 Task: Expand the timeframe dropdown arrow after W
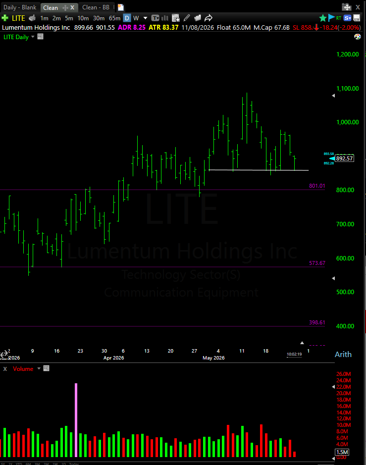(x=145, y=18)
